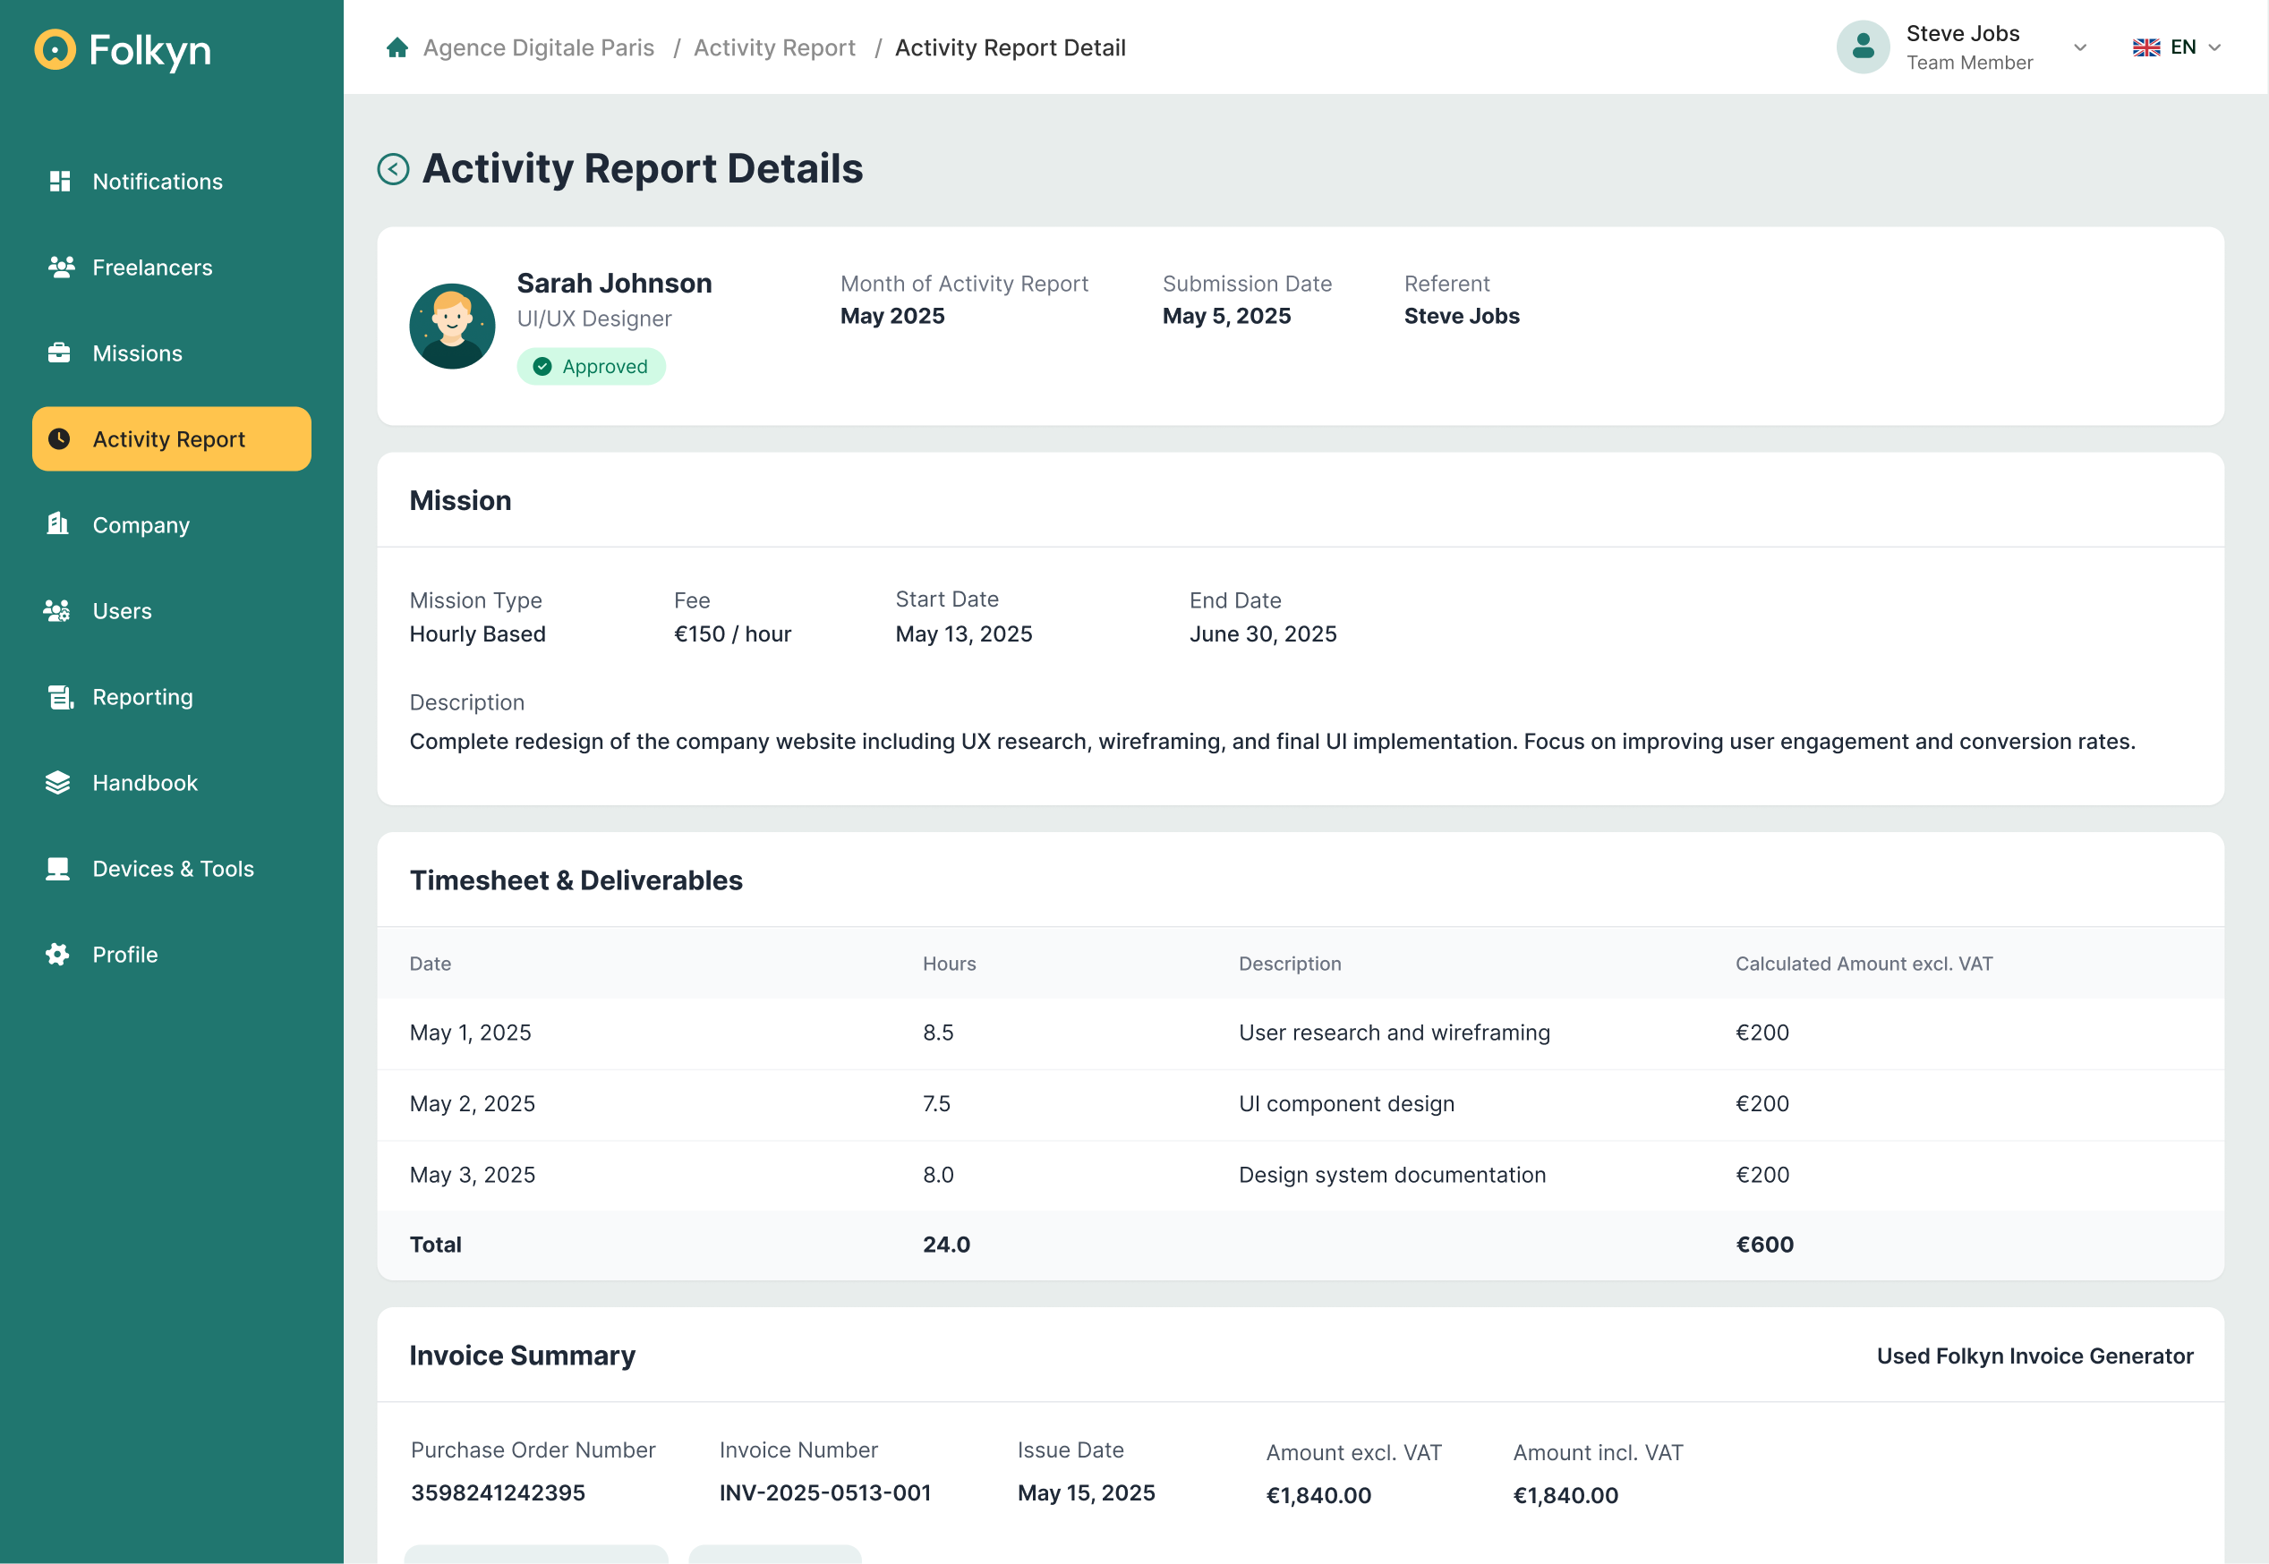Click the Company building icon
2269x1564 pixels.
(59, 524)
